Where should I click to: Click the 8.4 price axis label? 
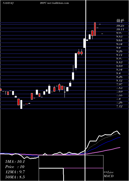coord(119,73)
